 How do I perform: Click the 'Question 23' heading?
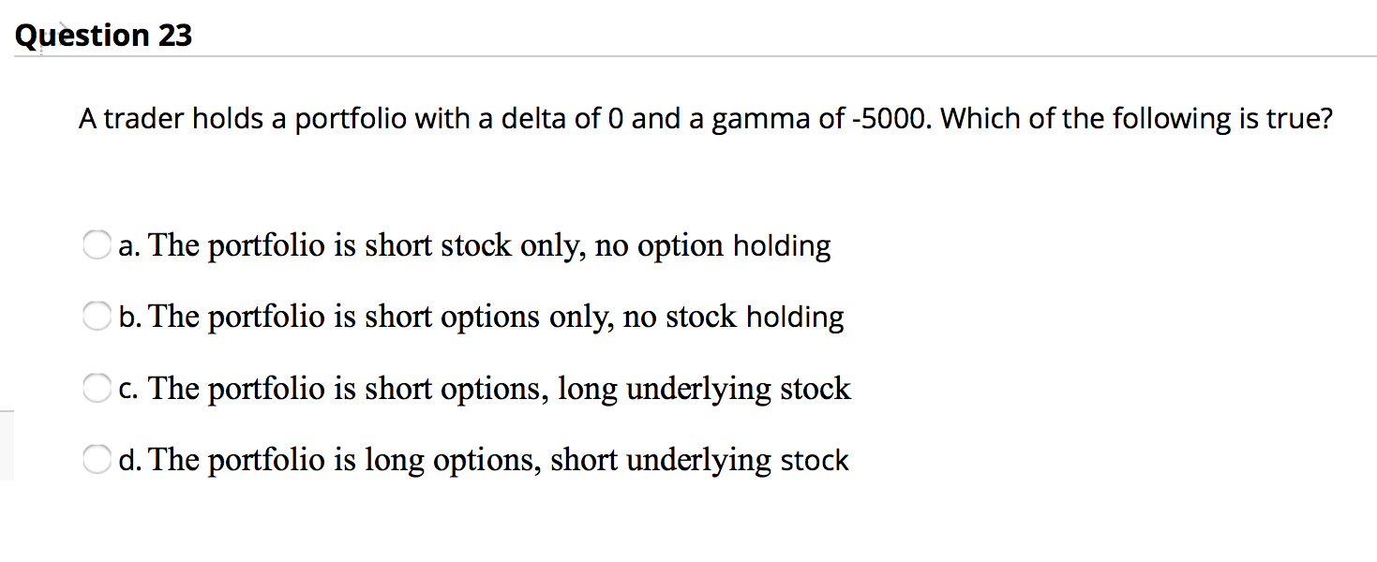pos(104,36)
